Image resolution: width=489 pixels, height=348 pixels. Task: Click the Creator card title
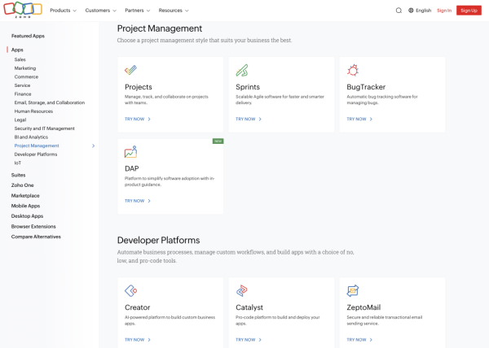137,307
